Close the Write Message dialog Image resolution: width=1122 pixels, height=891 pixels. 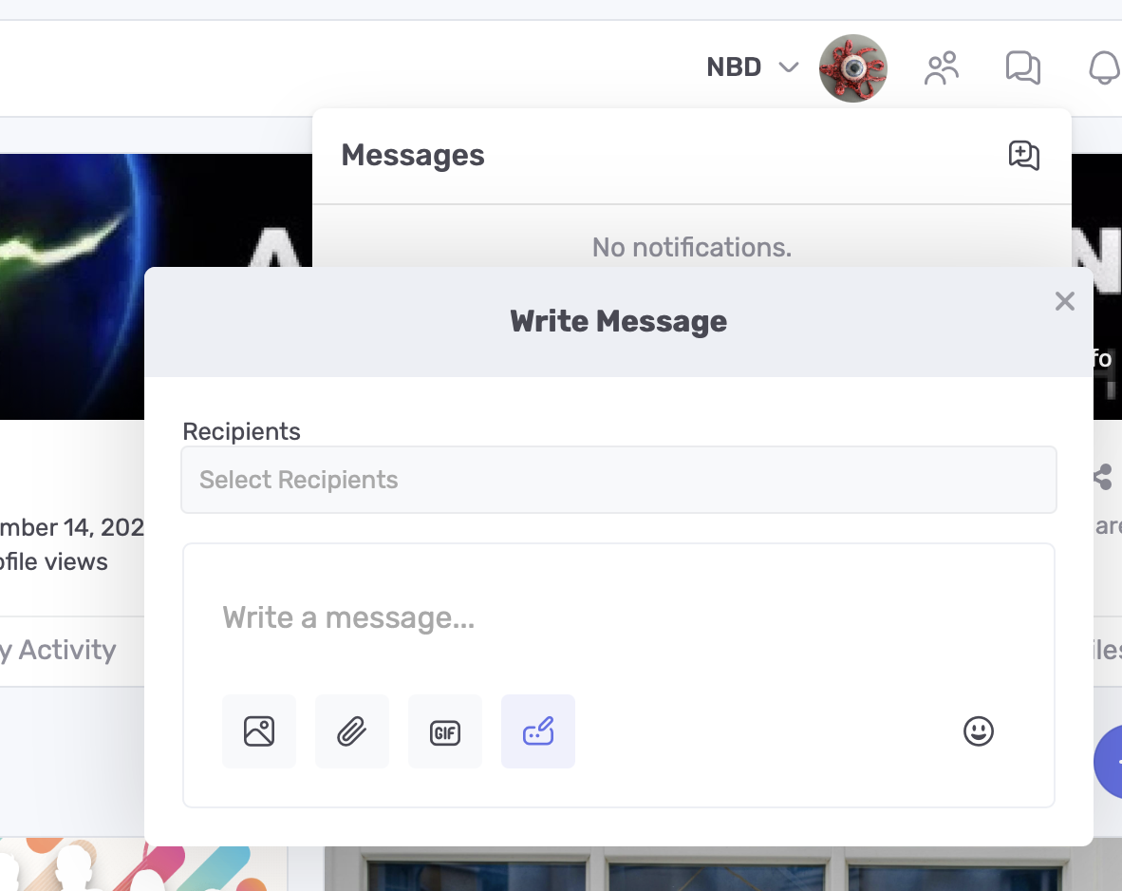coord(1064,302)
